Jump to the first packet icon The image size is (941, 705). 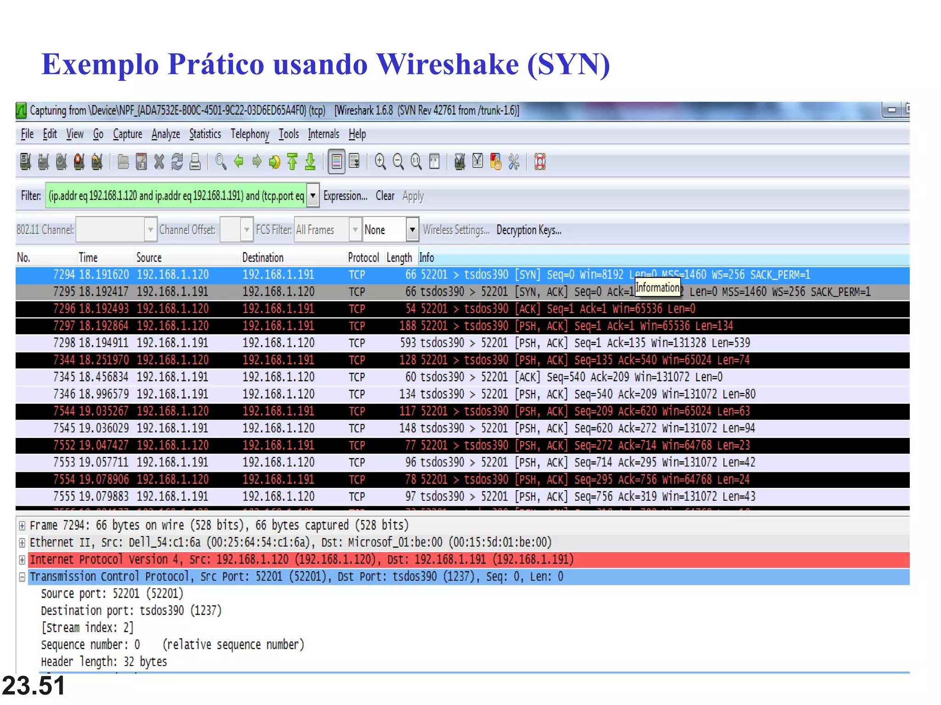(x=292, y=162)
